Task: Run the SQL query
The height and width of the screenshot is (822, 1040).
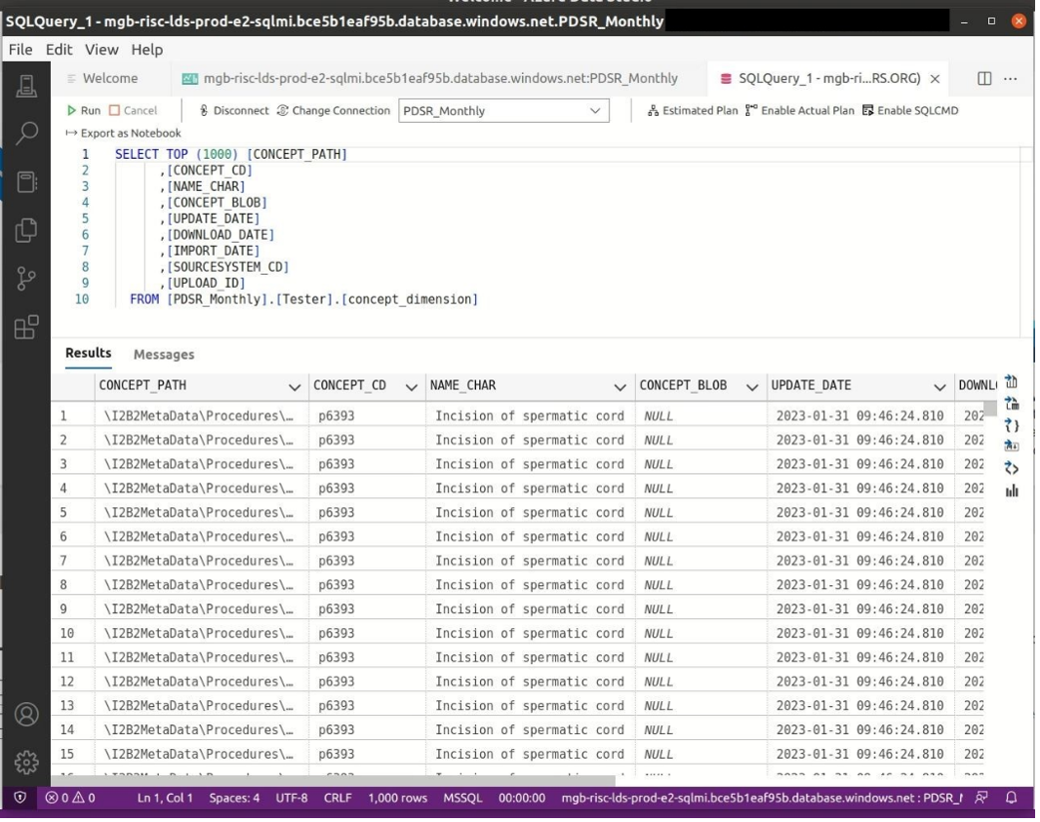Action: (x=84, y=111)
